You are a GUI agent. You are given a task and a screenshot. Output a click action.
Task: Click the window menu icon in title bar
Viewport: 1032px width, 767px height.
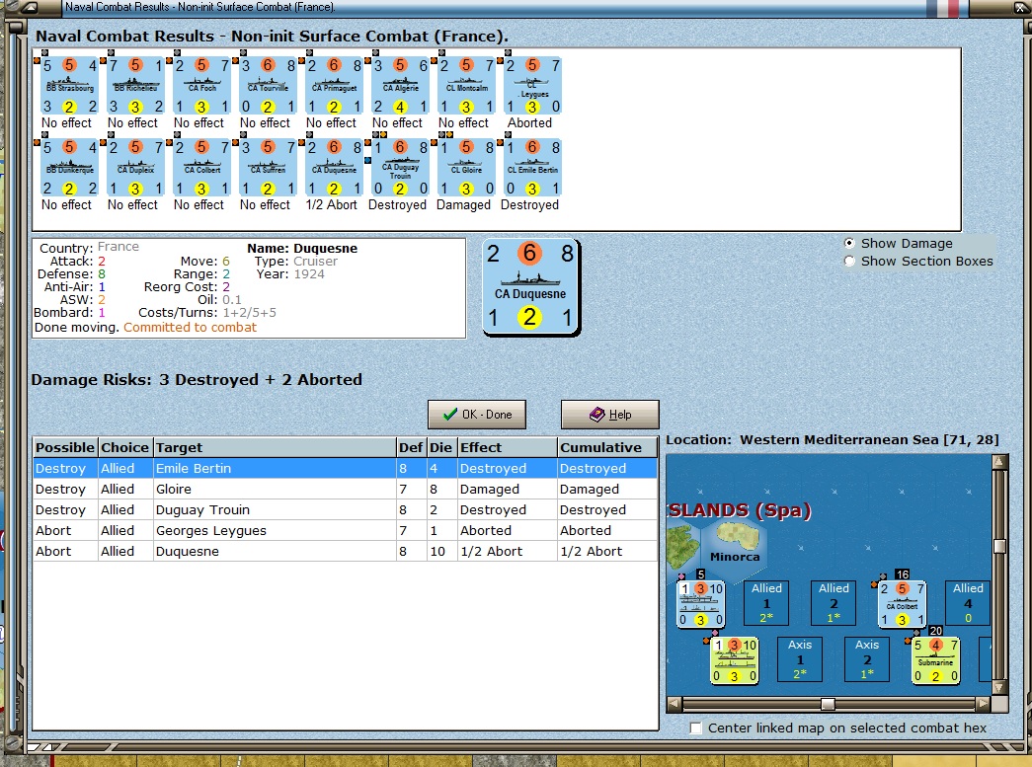click(x=31, y=7)
